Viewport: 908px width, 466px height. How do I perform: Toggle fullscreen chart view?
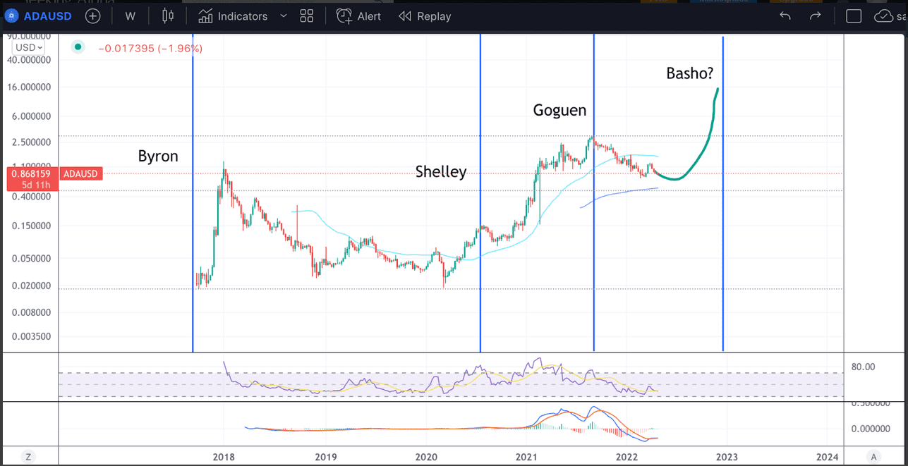854,16
